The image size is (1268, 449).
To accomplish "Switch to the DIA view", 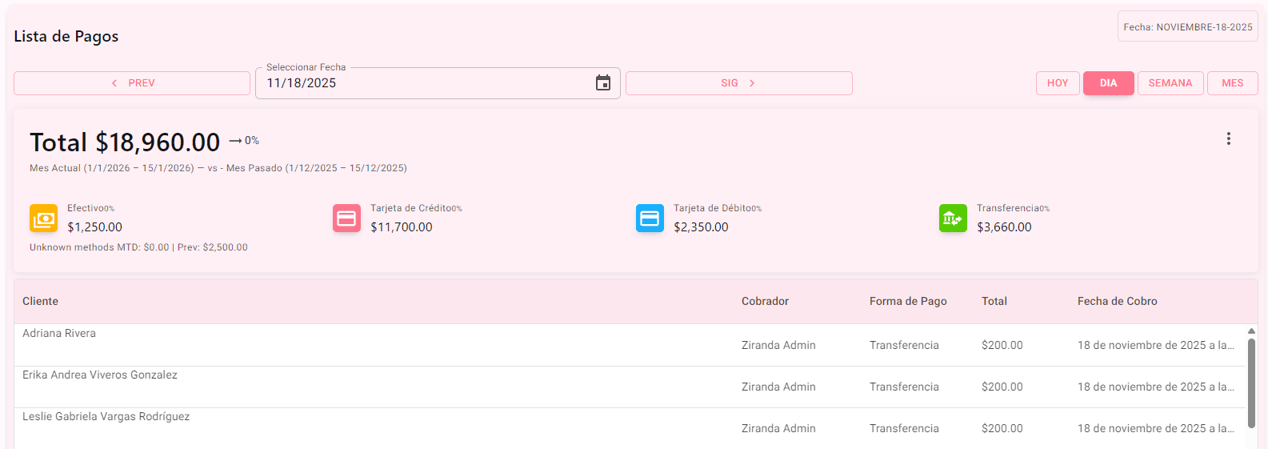I will (x=1108, y=83).
